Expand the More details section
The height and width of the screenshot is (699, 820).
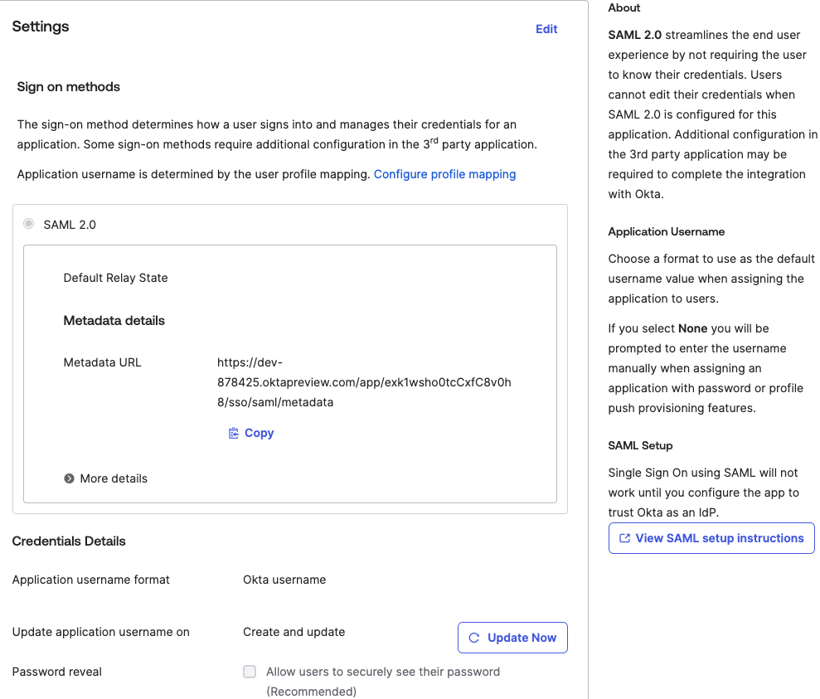point(114,478)
